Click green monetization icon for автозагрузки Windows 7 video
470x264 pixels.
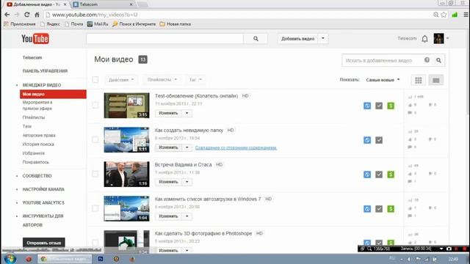(x=391, y=209)
